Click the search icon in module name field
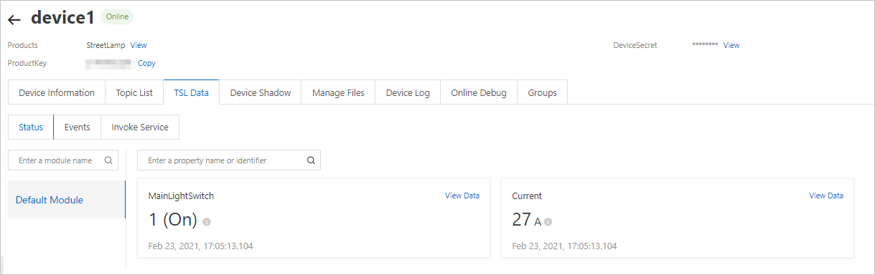875x275 pixels. click(108, 160)
